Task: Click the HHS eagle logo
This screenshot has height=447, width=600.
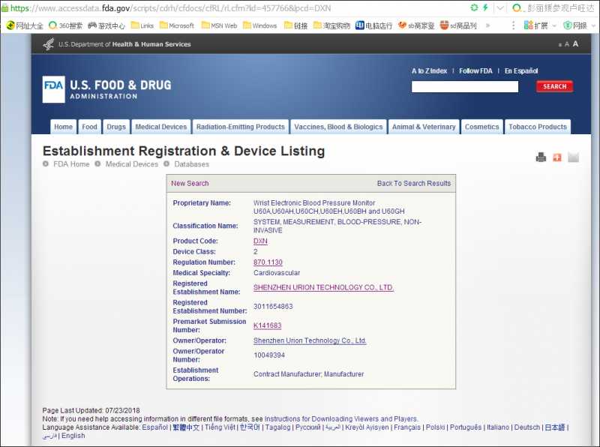Action: (x=49, y=44)
